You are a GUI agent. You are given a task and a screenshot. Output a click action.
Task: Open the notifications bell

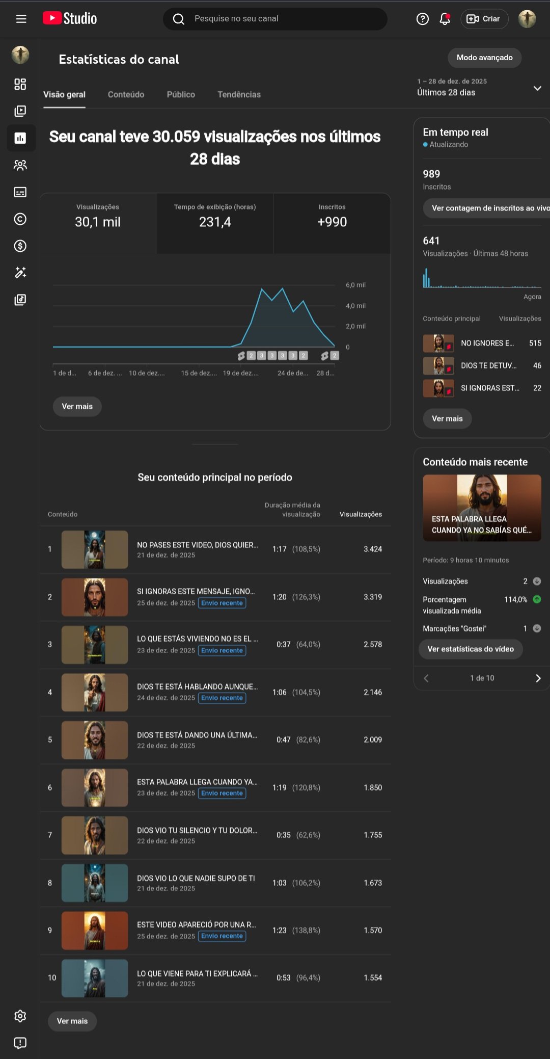[x=445, y=19]
